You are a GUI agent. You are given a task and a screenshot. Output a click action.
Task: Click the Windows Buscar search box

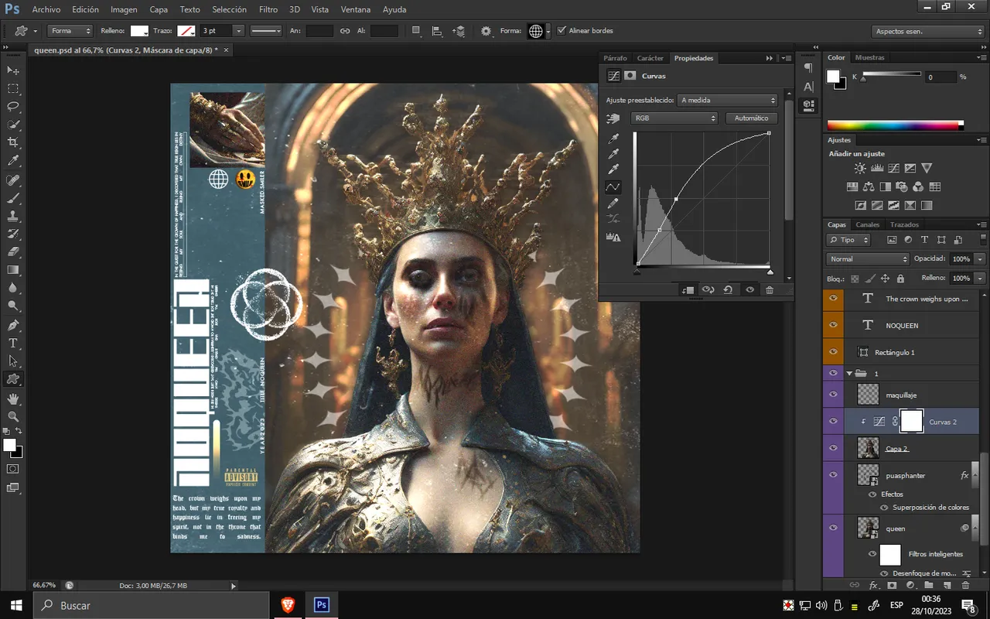(x=151, y=605)
